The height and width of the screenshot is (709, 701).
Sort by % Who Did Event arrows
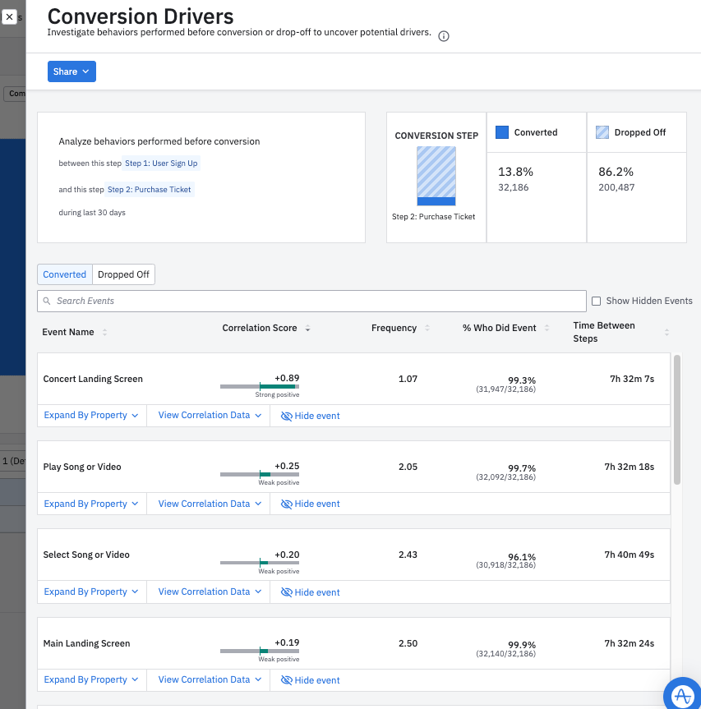coord(545,329)
